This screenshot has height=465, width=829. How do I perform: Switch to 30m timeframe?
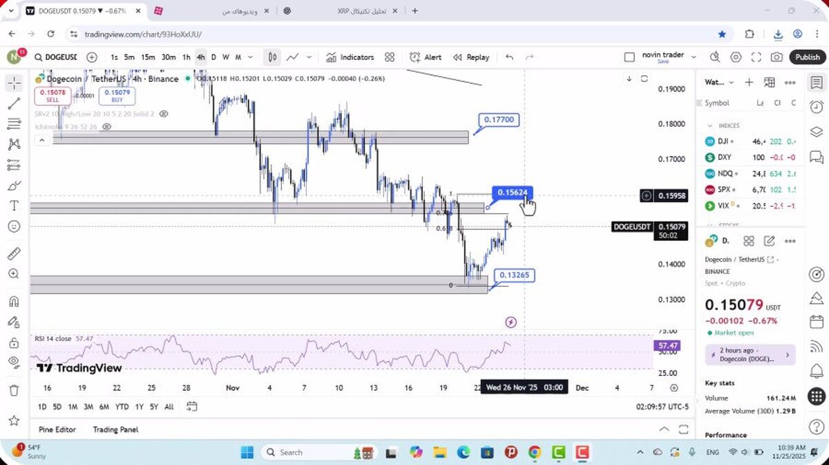coord(169,57)
